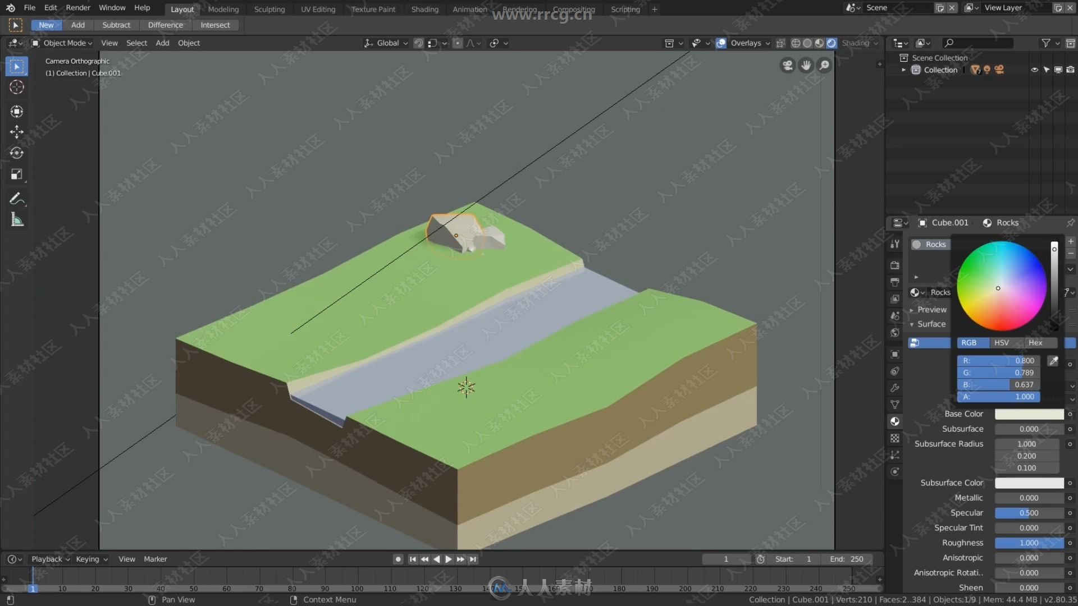
Task: Select the Scale tool icon
Action: pyautogui.click(x=16, y=175)
